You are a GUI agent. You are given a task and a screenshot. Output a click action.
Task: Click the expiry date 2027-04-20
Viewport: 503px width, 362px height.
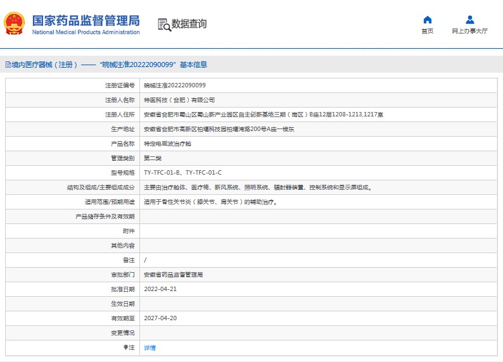click(x=160, y=318)
